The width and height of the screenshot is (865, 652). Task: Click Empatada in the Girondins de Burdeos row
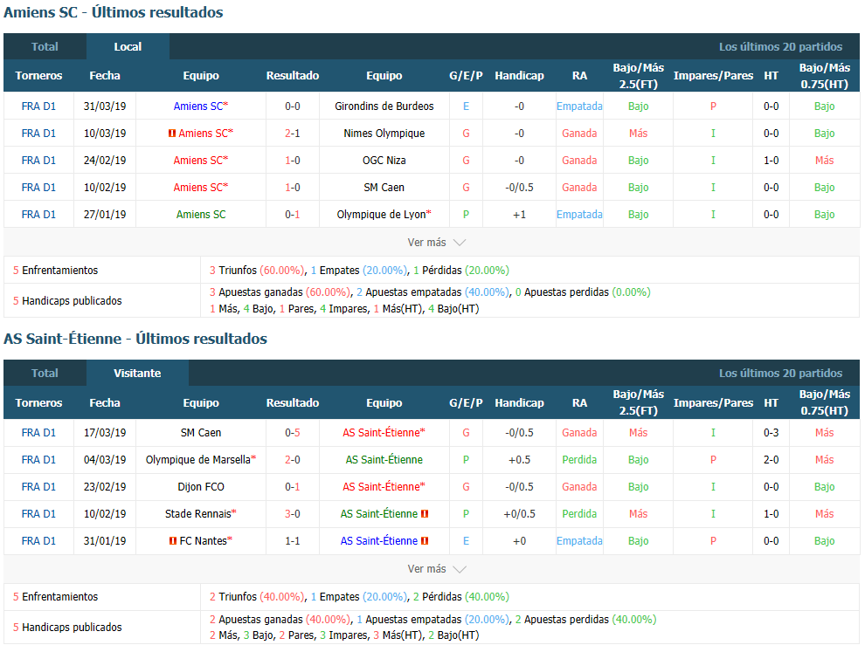click(x=579, y=106)
